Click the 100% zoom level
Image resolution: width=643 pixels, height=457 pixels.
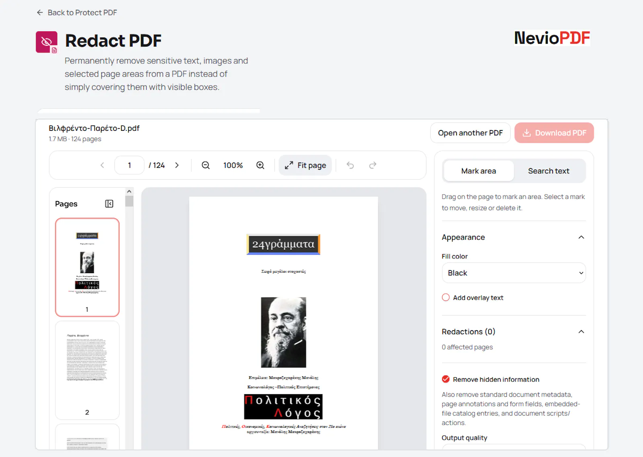(x=233, y=165)
